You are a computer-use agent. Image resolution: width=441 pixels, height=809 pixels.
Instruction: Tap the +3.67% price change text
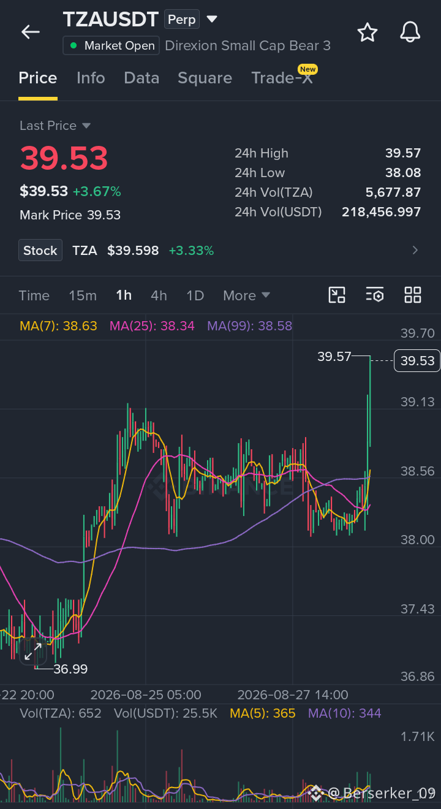97,191
